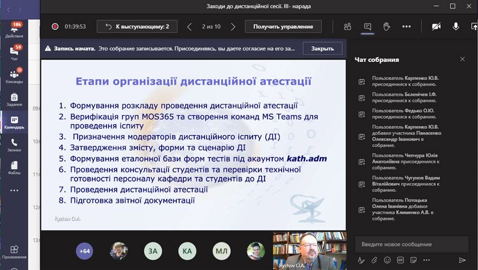Select participant avatar МЛ

coord(222,251)
